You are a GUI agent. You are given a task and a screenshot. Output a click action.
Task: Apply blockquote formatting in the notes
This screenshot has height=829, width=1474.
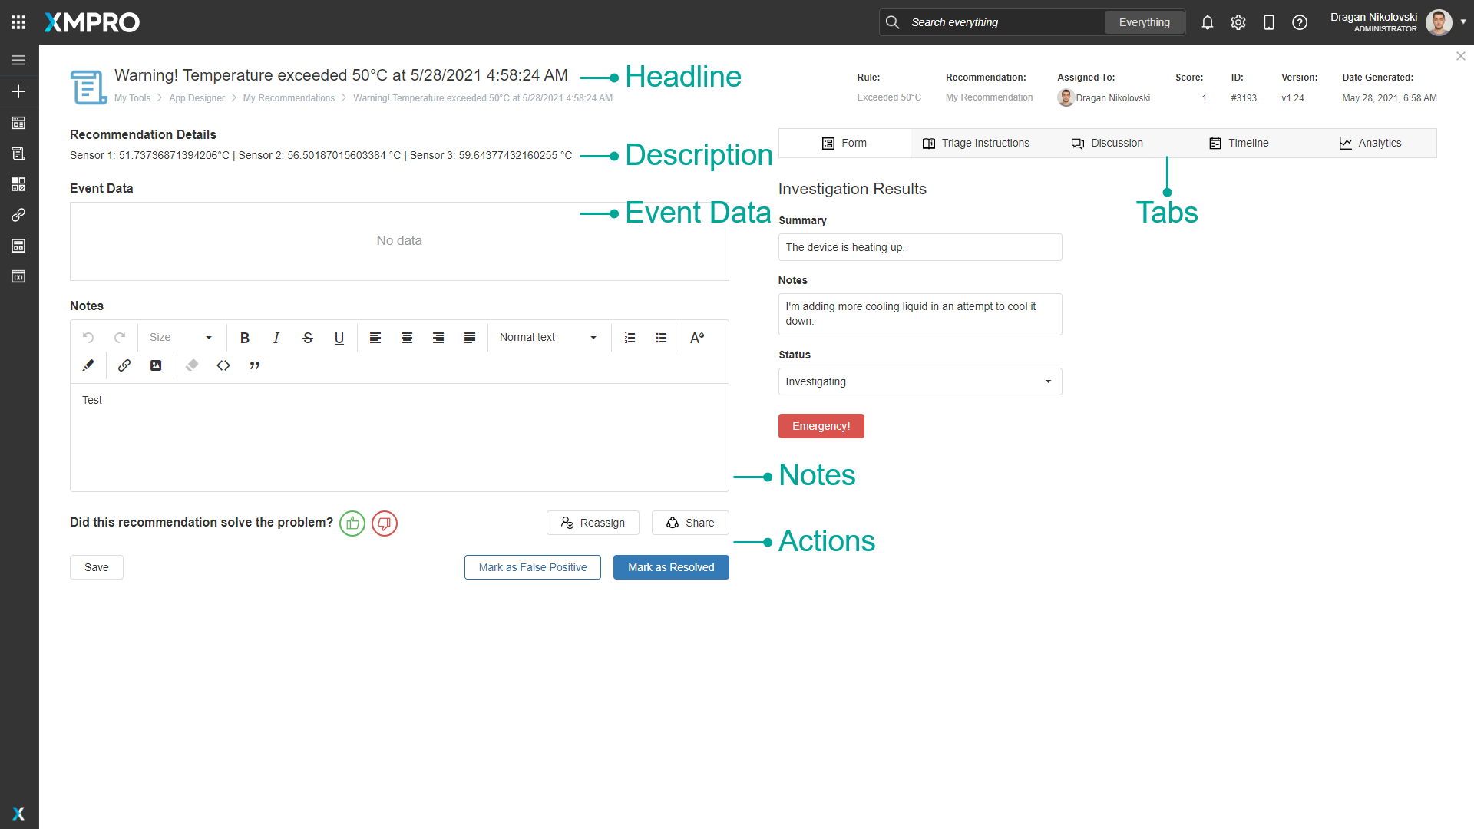(255, 365)
